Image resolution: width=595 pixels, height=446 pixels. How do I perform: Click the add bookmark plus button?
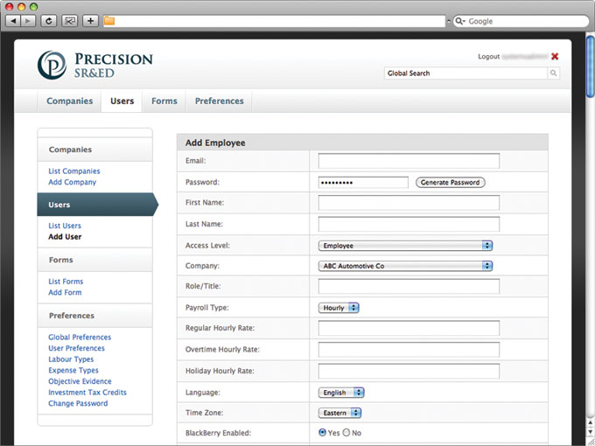90,21
